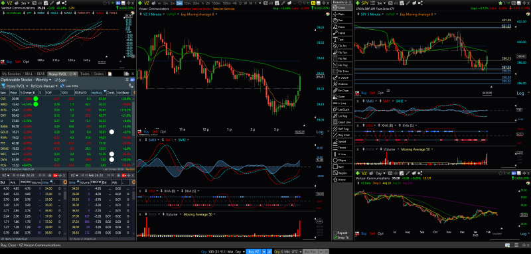Activate the Eraser tool in Drawing panel
This screenshot has width=531, height=254.
click(x=342, y=27)
